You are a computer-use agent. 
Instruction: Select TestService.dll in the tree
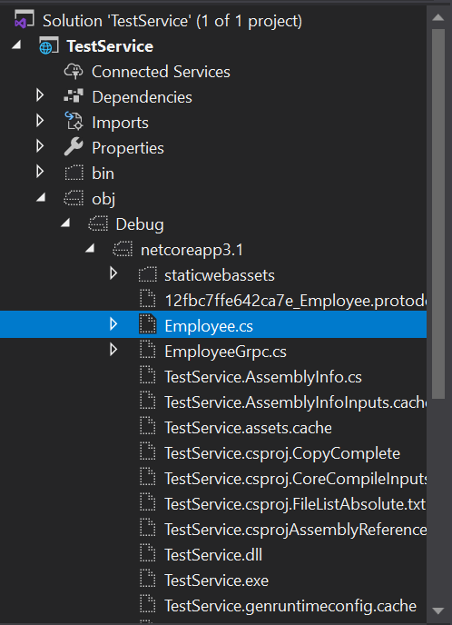point(213,555)
